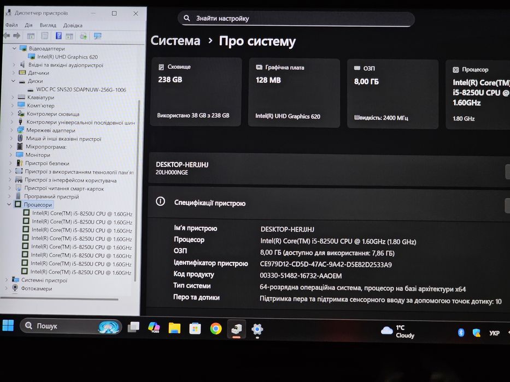The height and width of the screenshot is (382, 510).
Task: Open the Дія menu
Action: (28, 25)
